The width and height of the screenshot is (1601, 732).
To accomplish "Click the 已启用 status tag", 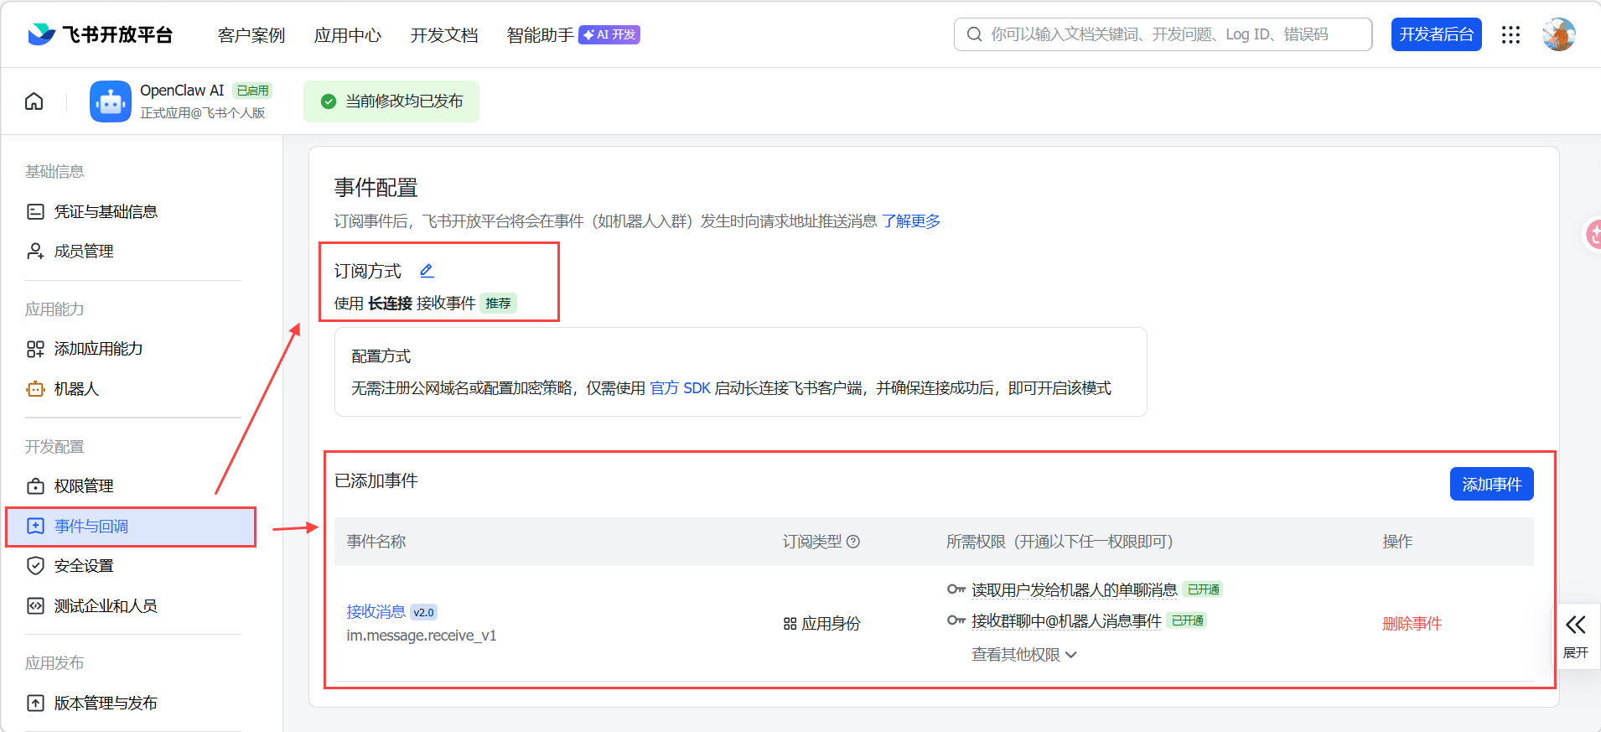I will pos(252,91).
